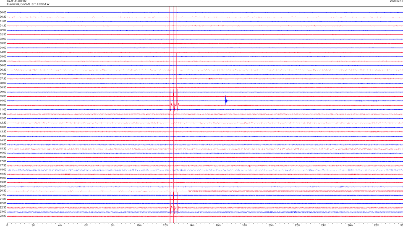Click the 26m tick on minute axis

point(350,225)
